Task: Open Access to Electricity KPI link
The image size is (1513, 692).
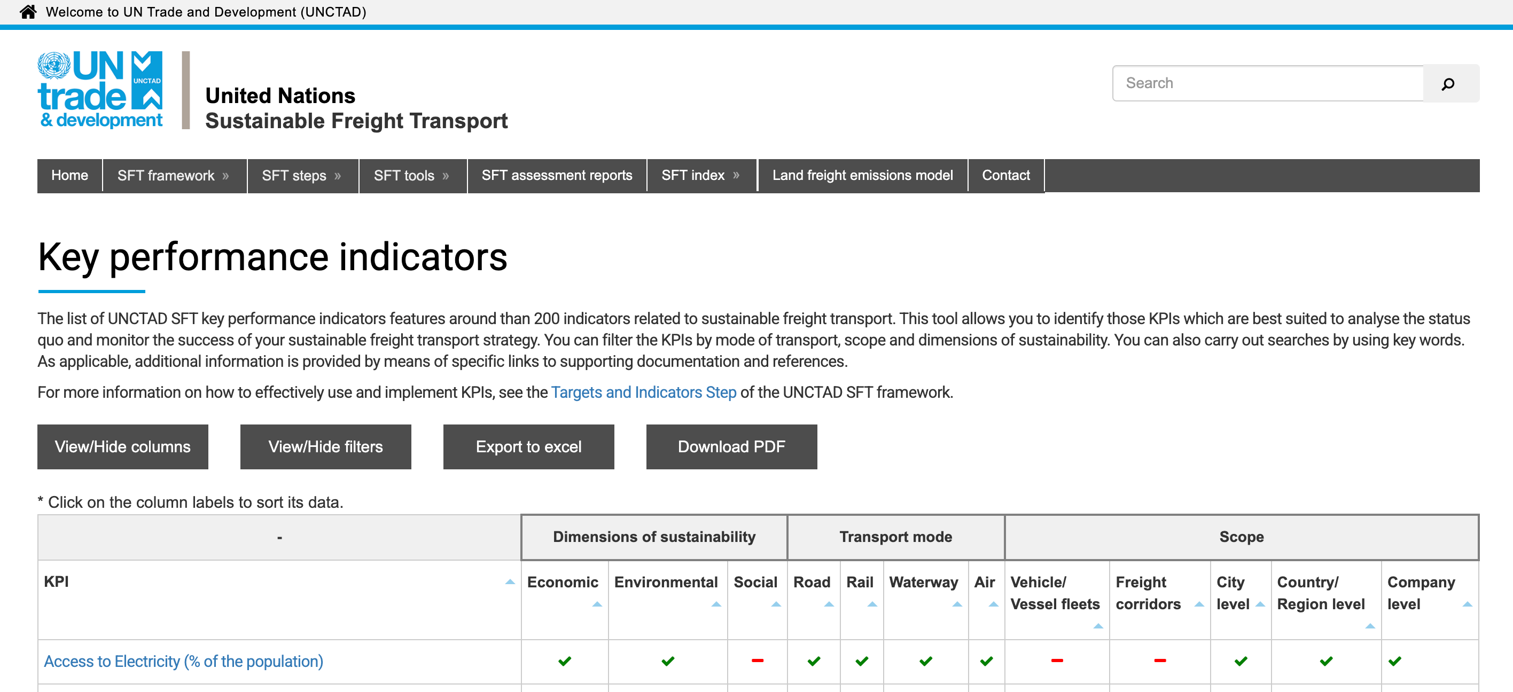Action: point(183,662)
